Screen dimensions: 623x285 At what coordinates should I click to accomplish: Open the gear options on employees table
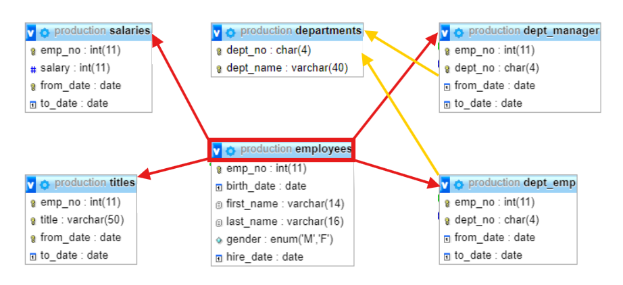[x=230, y=151]
